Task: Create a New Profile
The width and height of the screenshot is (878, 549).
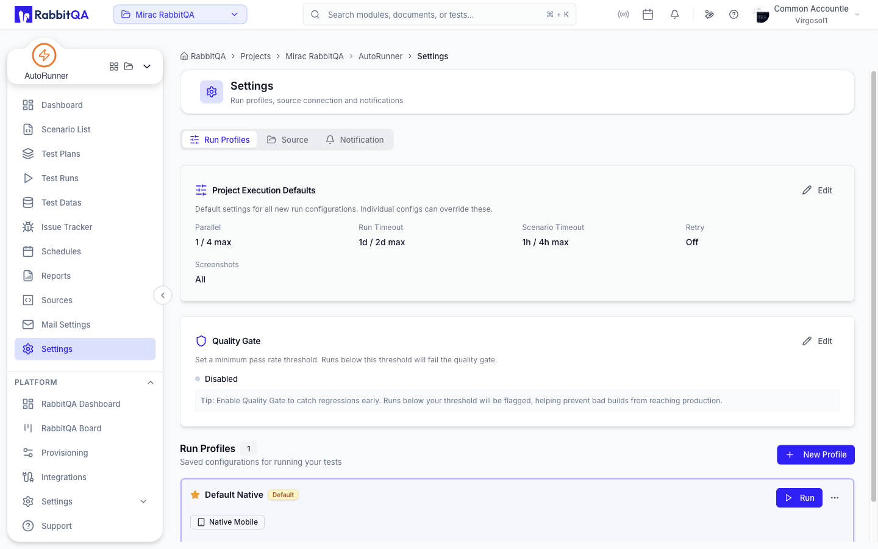Action: tap(816, 454)
